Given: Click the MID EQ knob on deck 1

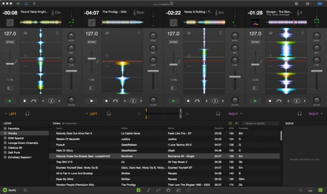Looking at the screenshot, I should (153, 48).
